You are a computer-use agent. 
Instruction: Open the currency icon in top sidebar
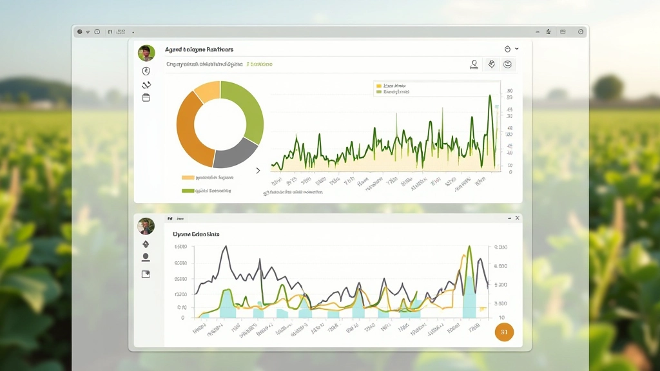pyautogui.click(x=146, y=71)
